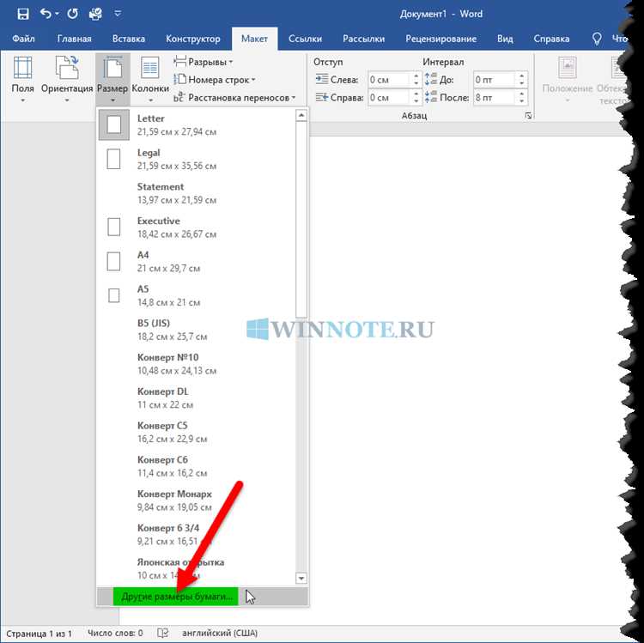The width and height of the screenshot is (644, 643).
Task: Decrease the Справа indent with down stepper
Action: pos(416,101)
